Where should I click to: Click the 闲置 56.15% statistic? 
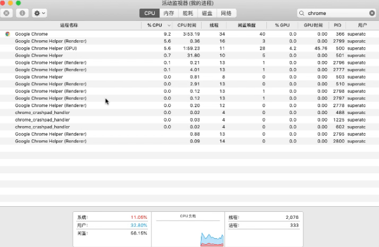tap(112, 233)
